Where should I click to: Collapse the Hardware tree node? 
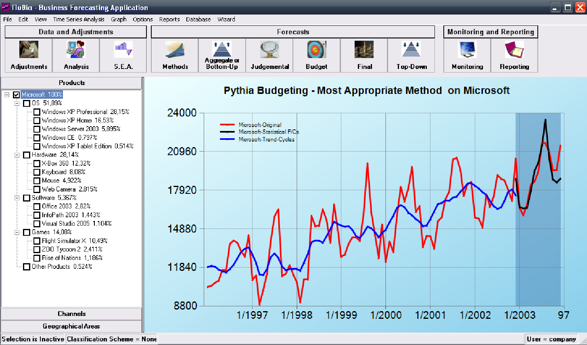(17, 155)
